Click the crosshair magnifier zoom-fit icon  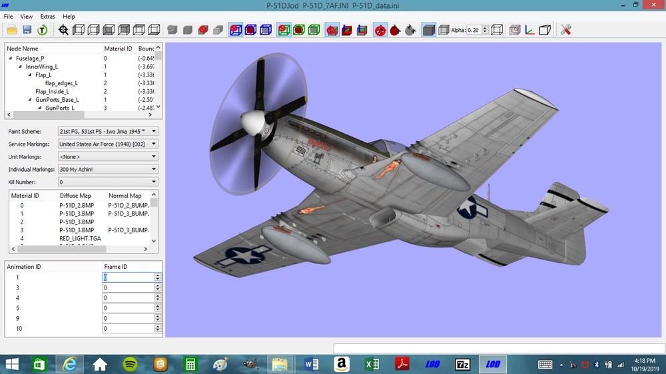click(64, 30)
